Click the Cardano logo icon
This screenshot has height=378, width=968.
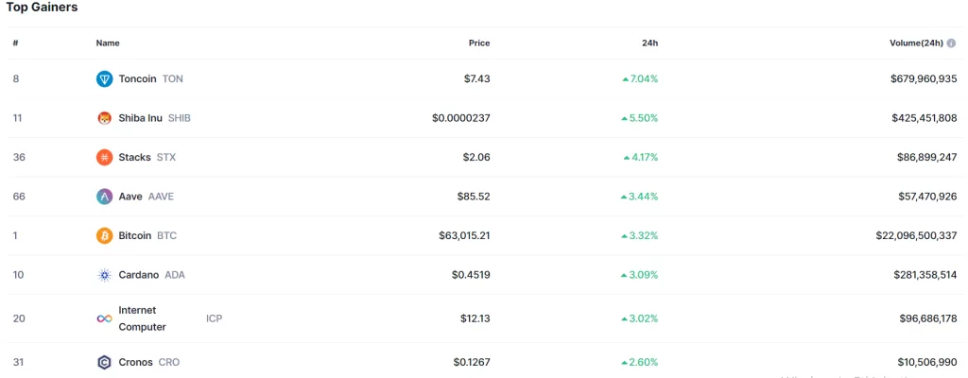(x=104, y=275)
